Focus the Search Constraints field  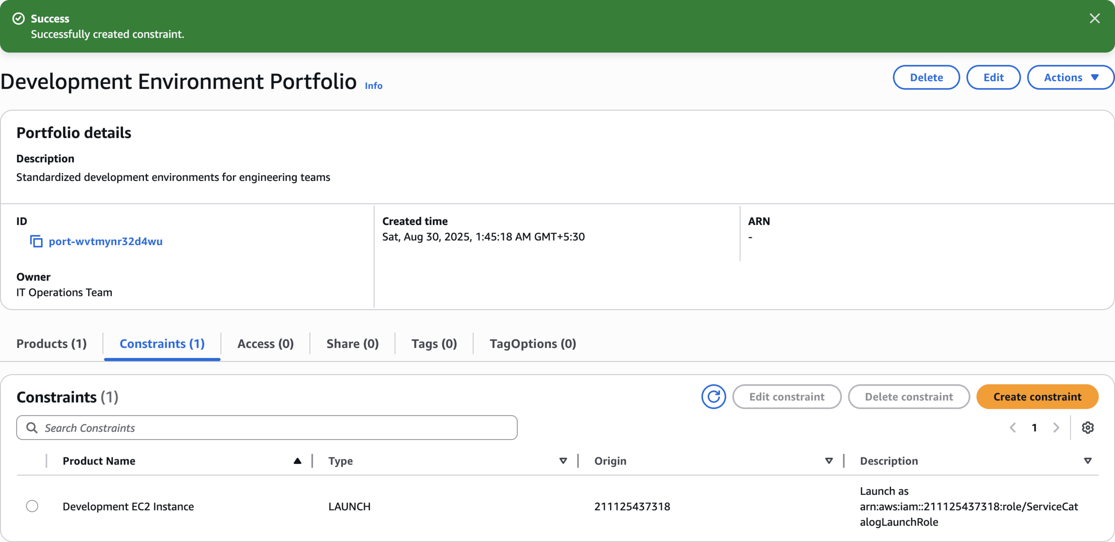tap(277, 428)
